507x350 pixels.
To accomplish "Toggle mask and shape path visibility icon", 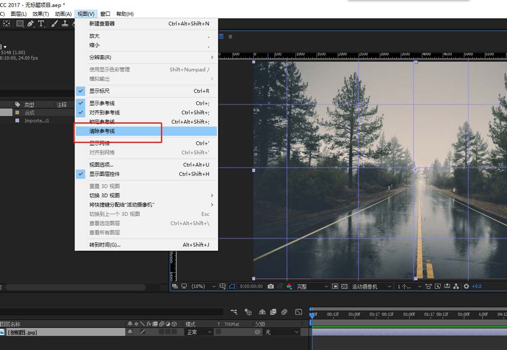I will pos(232,286).
